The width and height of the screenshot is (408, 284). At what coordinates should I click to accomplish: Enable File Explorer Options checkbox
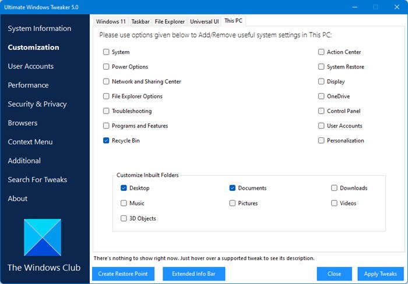pos(106,97)
